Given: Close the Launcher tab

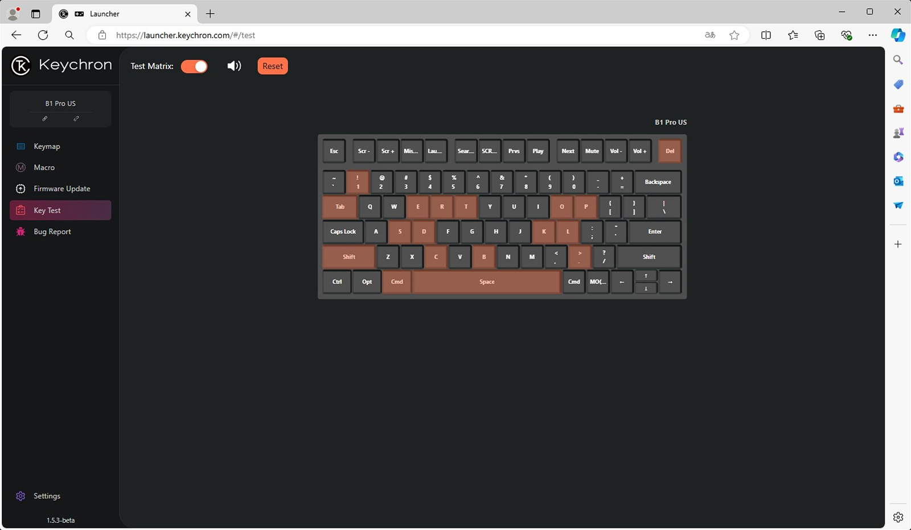Looking at the screenshot, I should (188, 14).
